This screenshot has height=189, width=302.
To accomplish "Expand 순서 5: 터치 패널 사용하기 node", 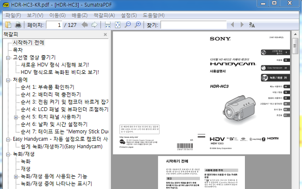I will point(16,117).
